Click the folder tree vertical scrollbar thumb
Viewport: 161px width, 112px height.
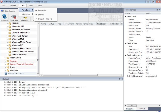click(38, 60)
